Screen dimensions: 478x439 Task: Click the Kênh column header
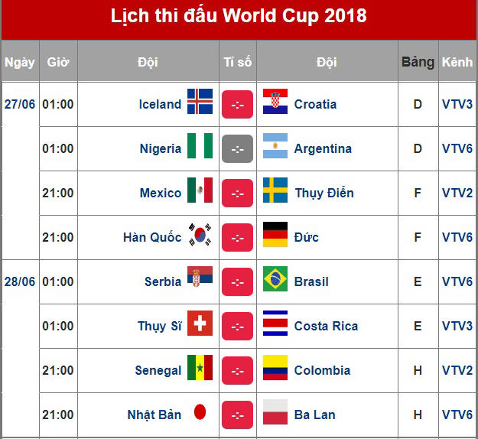click(457, 62)
